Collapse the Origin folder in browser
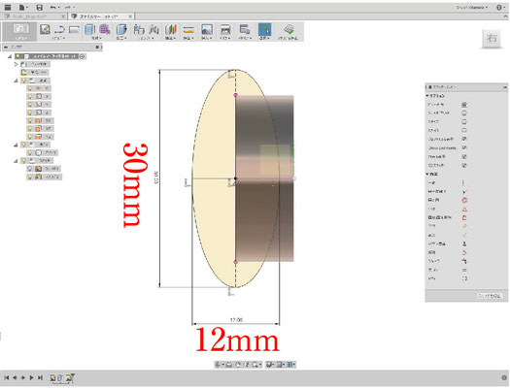 (16, 81)
